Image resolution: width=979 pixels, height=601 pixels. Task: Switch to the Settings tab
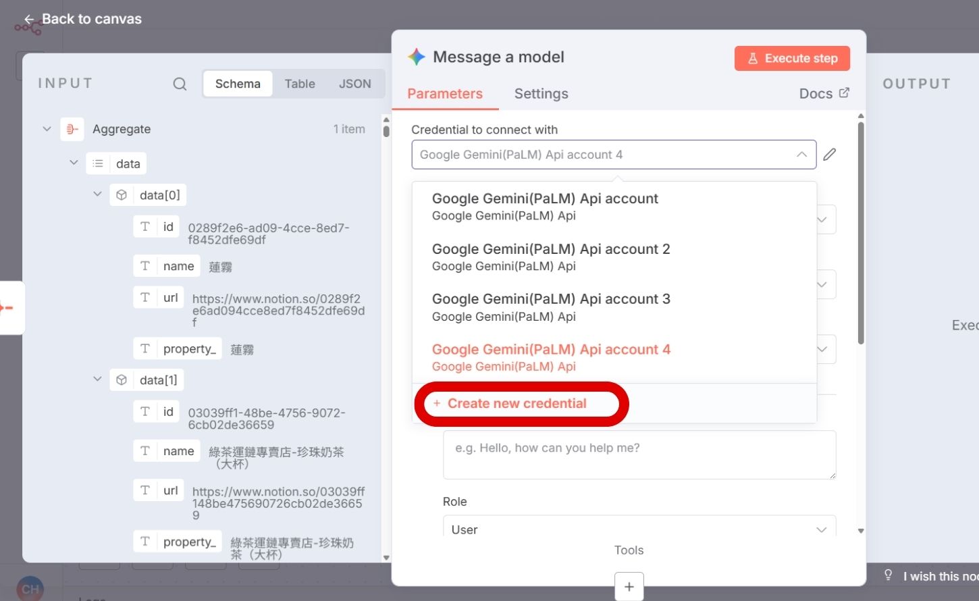pos(540,93)
